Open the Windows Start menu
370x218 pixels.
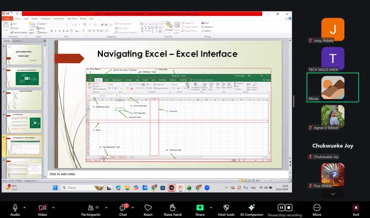tap(55, 188)
